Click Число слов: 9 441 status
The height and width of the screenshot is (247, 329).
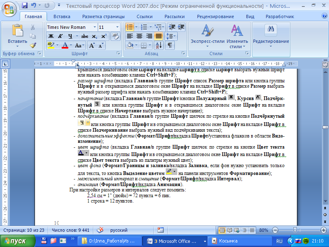click(x=70, y=230)
